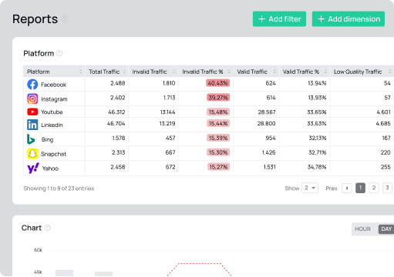Sort by Invalid Traffic column arrows

click(174, 72)
